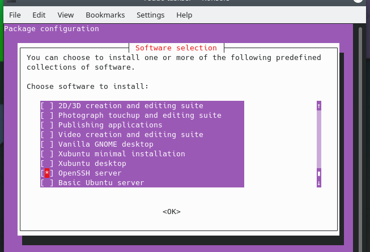Check Xubuntu minimal installation box
The width and height of the screenshot is (370, 252).
point(47,154)
